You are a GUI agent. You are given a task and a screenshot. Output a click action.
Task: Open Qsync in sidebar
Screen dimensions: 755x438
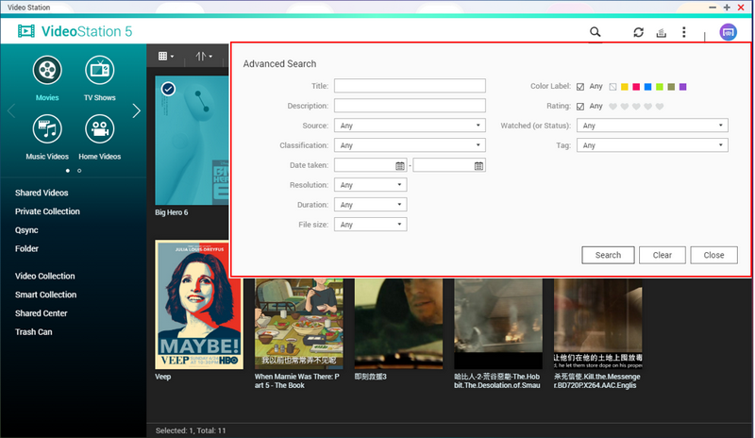[26, 230]
